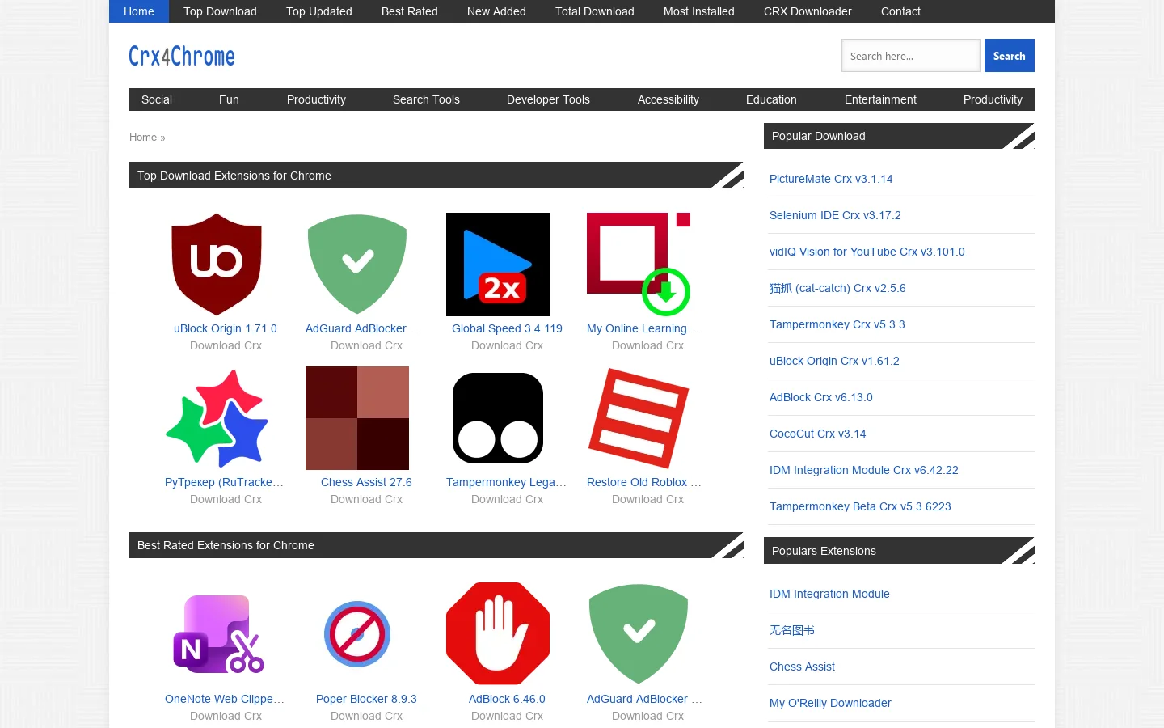1164x728 pixels.
Task: Select the My Online Learning extension icon
Action: 639,265
